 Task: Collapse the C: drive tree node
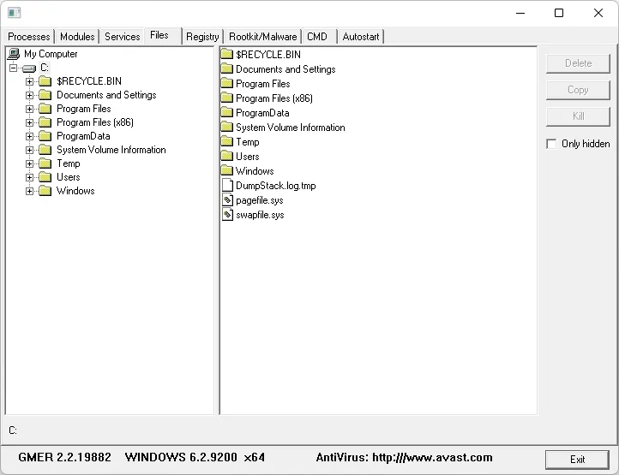[x=14, y=68]
